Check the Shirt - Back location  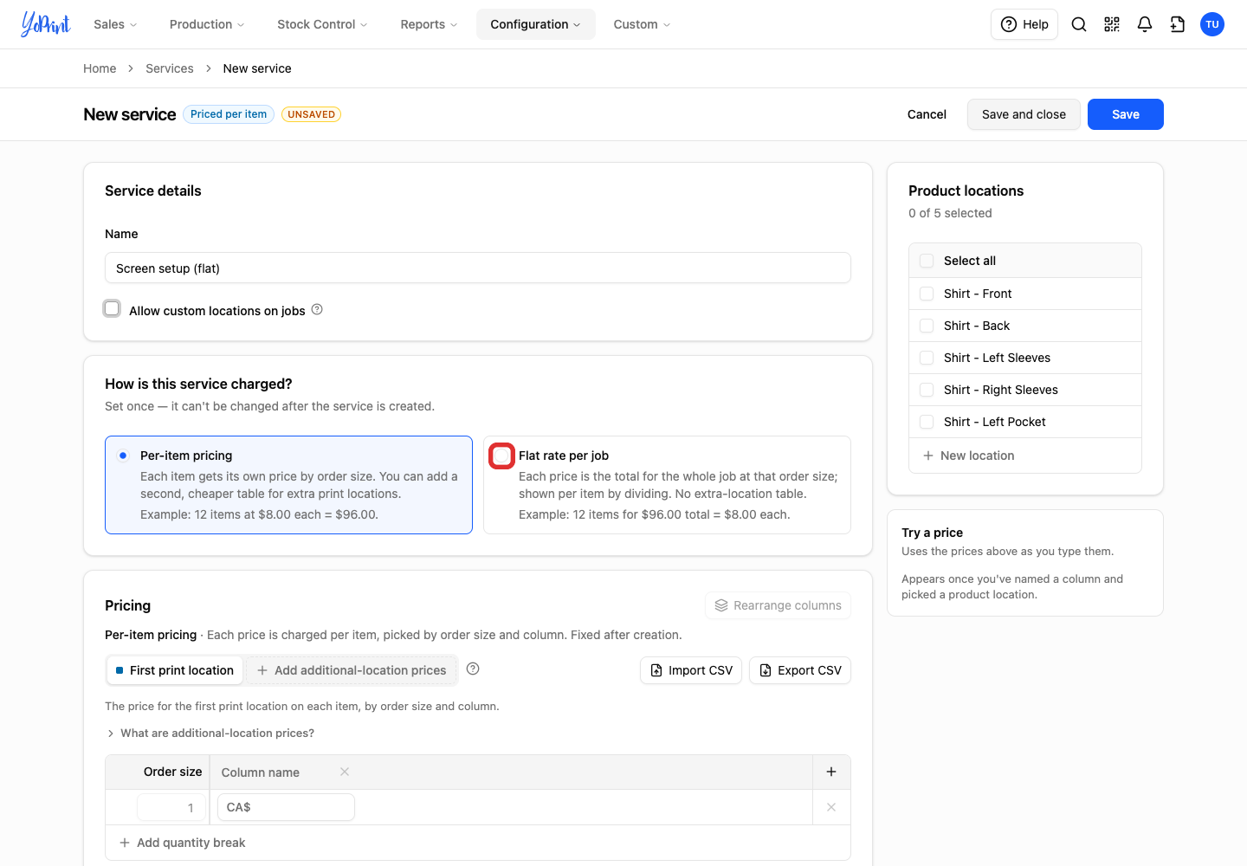click(927, 326)
